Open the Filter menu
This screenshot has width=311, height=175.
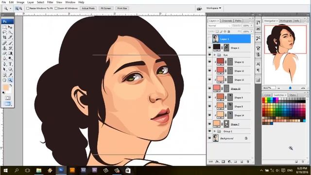(50, 2)
